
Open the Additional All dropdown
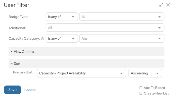(x=105, y=28)
